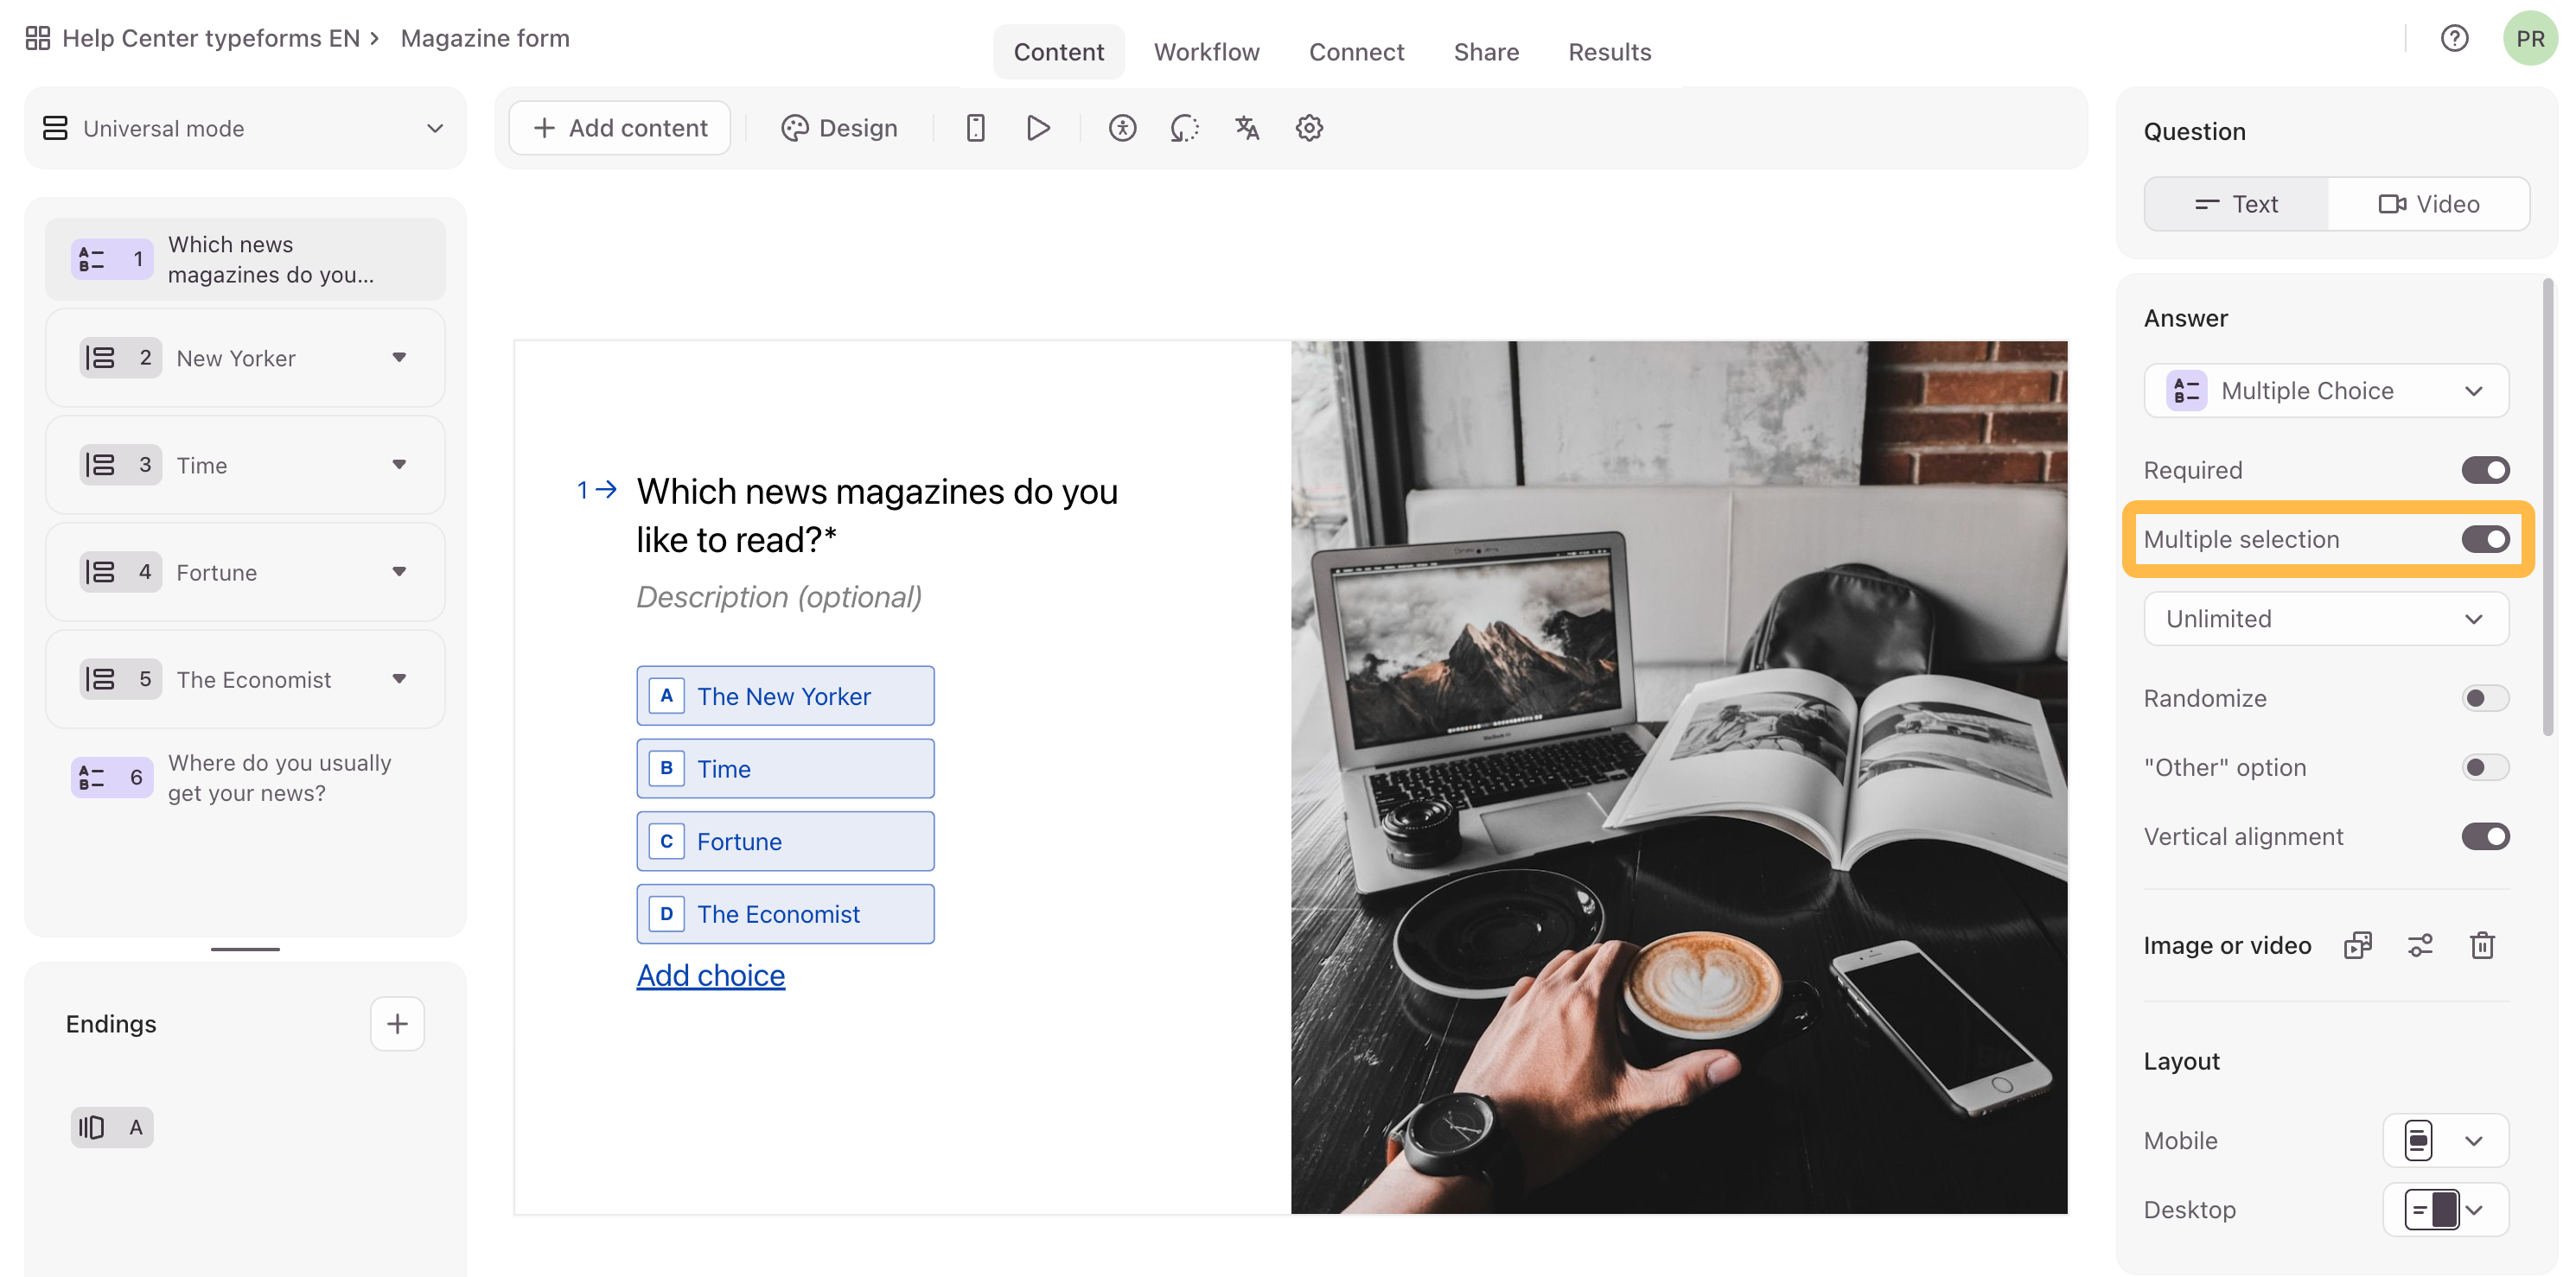Open the accessibility checker icon

(x=1122, y=128)
